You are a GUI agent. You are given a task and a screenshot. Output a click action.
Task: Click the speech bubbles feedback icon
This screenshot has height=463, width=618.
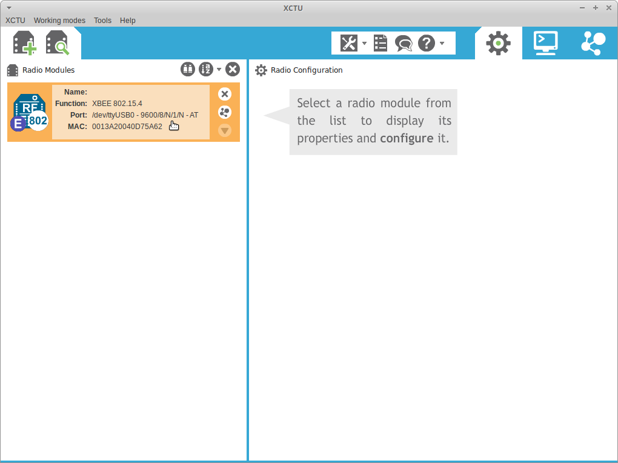click(404, 44)
